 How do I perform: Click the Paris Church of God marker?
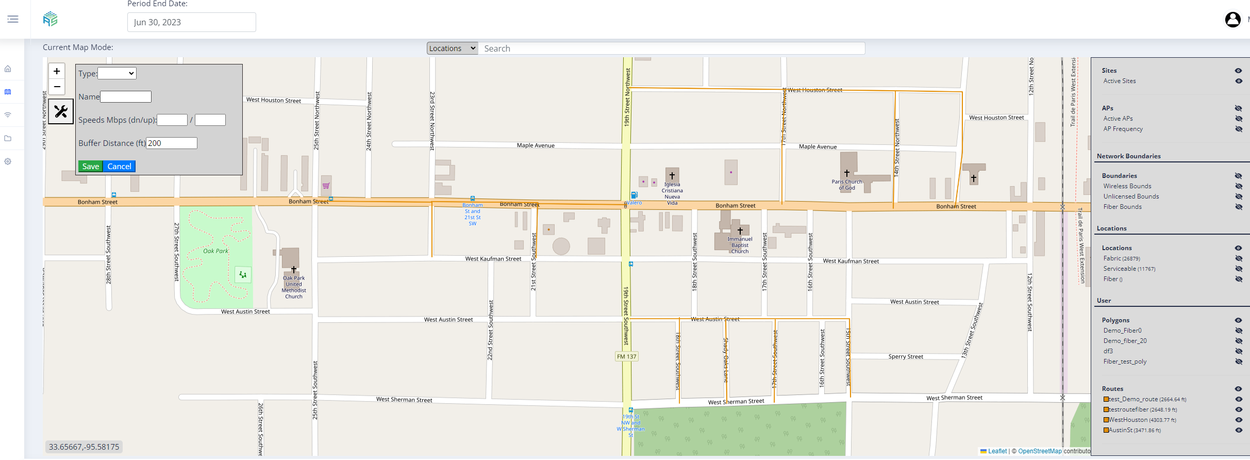(847, 174)
